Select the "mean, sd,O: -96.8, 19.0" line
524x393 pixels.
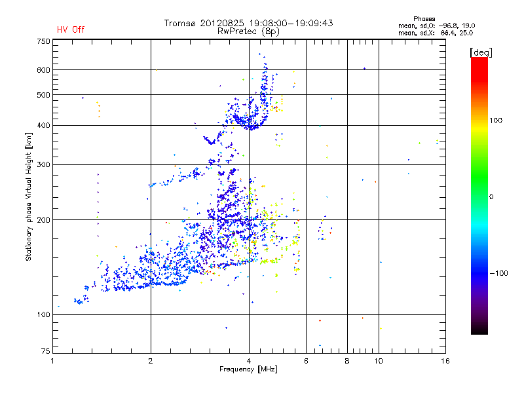pyautogui.click(x=436, y=26)
